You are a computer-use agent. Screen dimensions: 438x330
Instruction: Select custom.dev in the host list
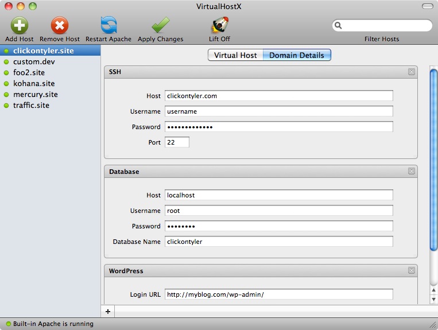[x=34, y=61]
